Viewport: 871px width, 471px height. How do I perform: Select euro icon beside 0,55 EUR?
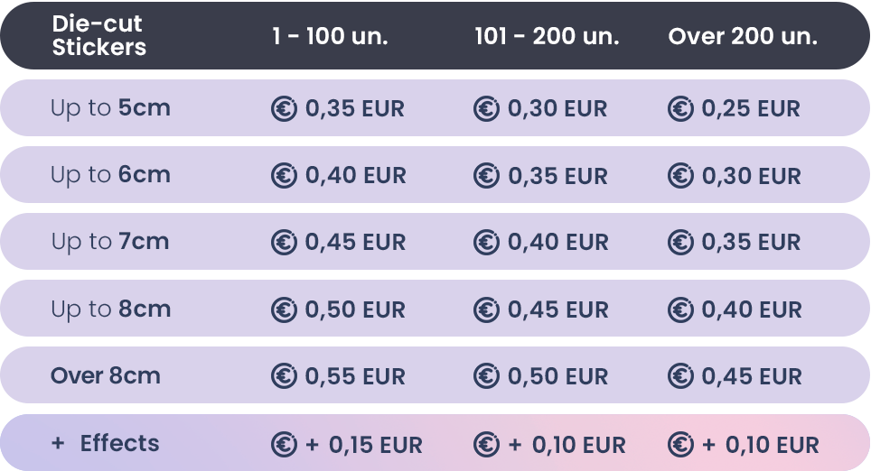[285, 376]
